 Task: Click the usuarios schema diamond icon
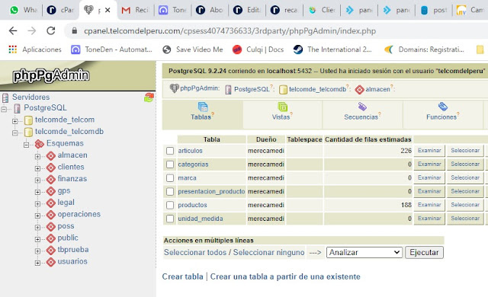51,262
